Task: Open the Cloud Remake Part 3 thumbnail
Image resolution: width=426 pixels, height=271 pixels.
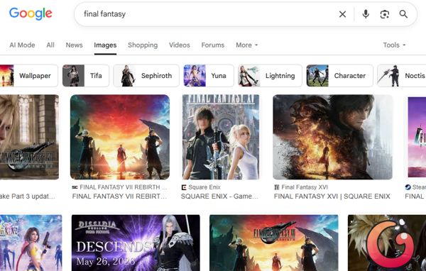Action: pos(29,137)
